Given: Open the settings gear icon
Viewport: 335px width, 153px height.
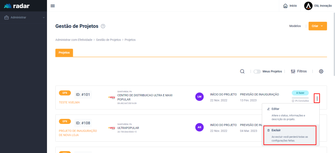Looking at the screenshot, I should [x=321, y=72].
